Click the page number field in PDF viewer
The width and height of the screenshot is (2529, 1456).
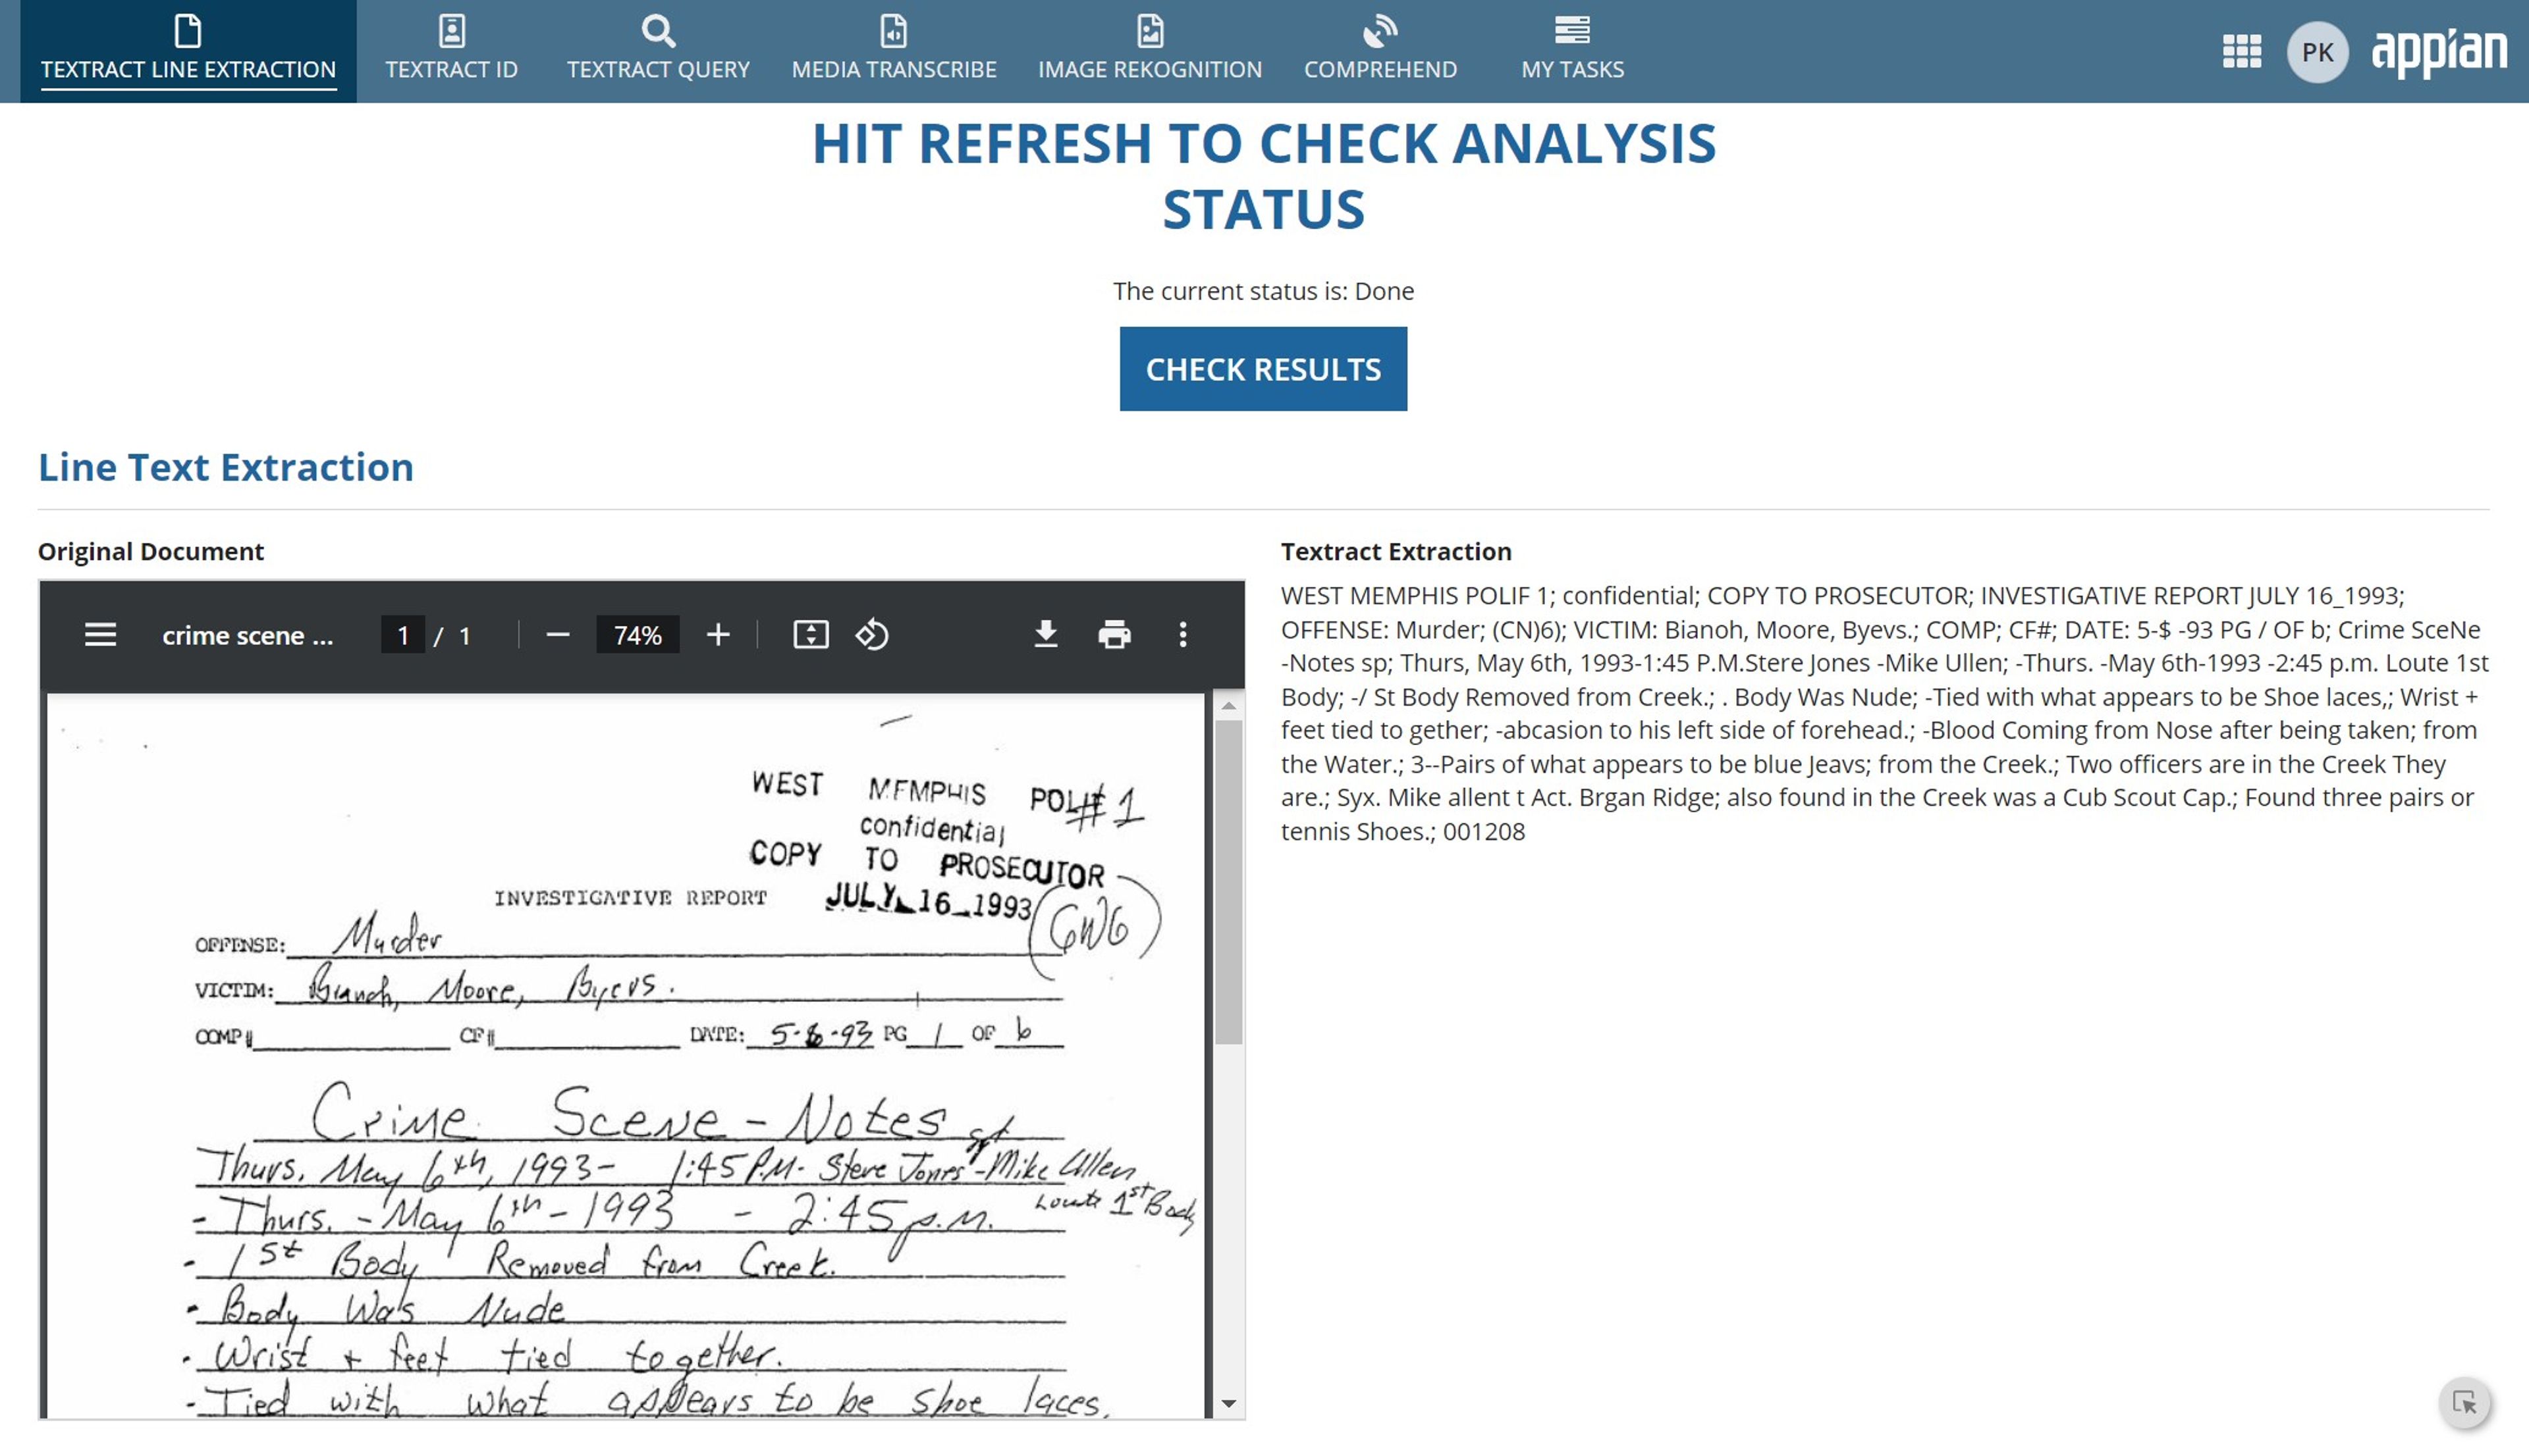403,635
